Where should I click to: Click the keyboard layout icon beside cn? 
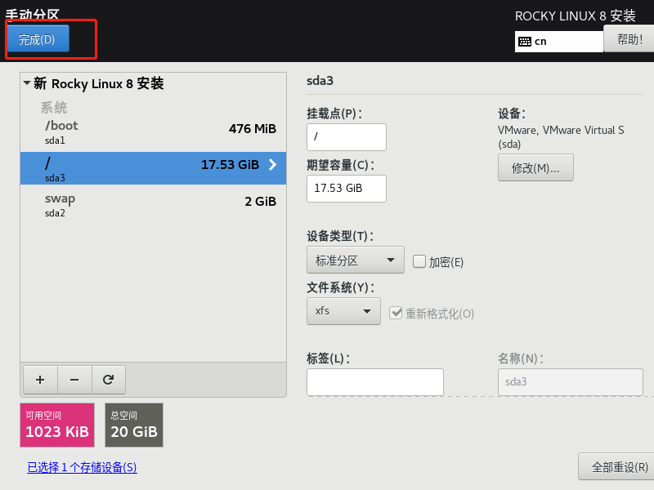pos(525,42)
